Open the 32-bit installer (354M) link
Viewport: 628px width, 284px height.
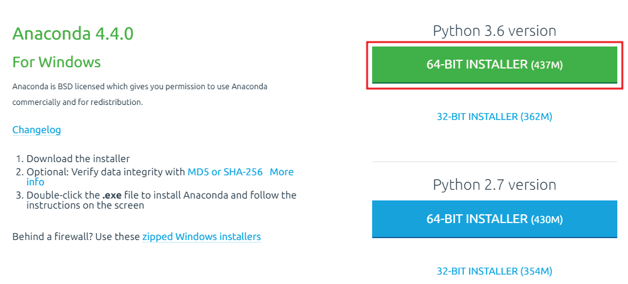(494, 271)
